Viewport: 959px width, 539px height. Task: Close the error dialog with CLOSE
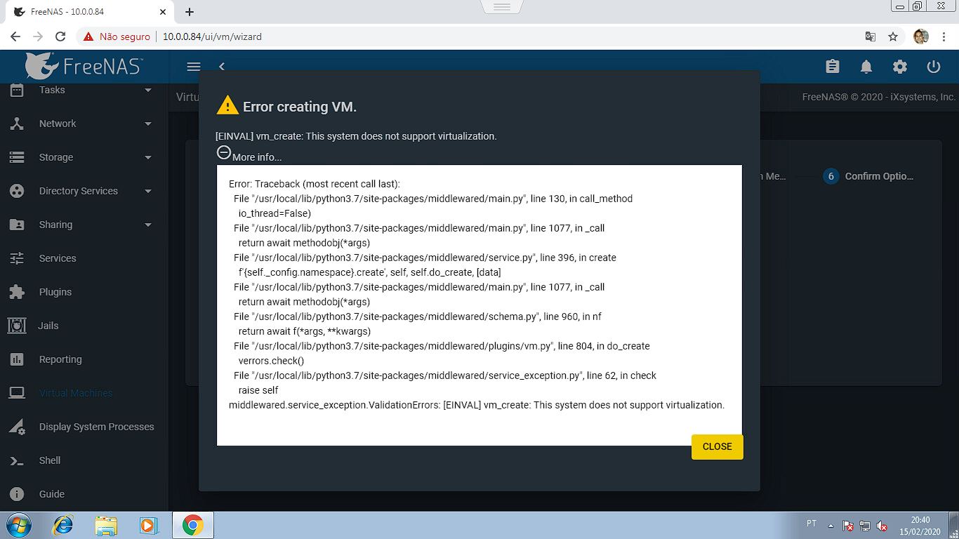click(x=717, y=447)
